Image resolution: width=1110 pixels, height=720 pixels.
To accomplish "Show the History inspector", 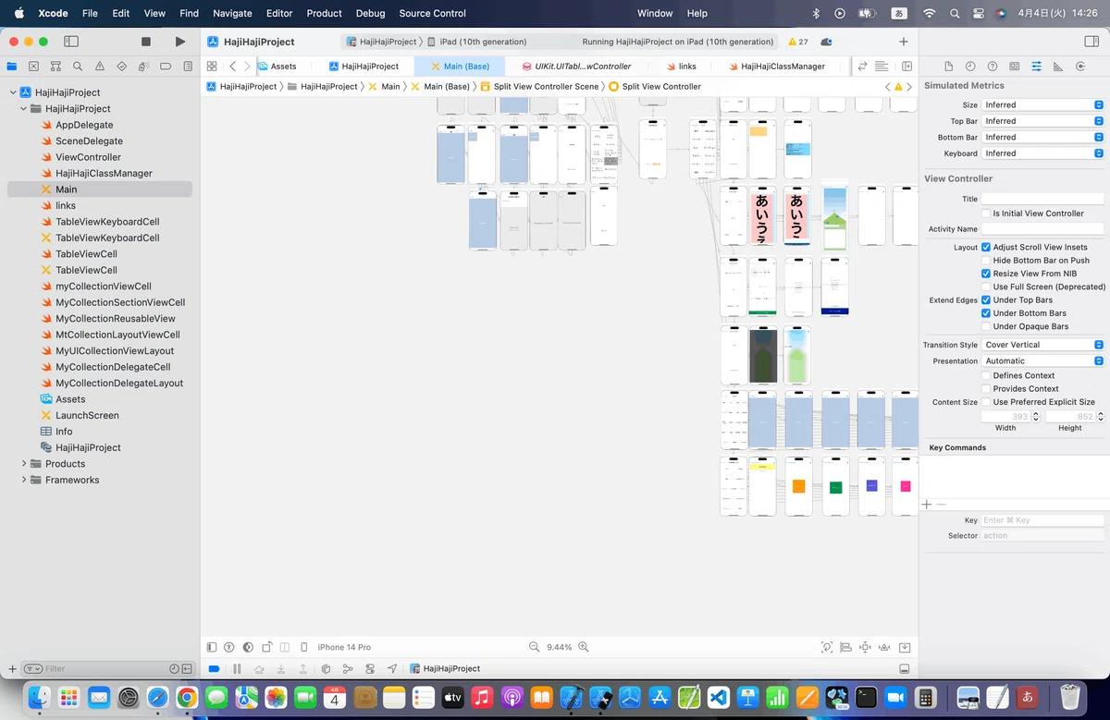I will pos(970,67).
